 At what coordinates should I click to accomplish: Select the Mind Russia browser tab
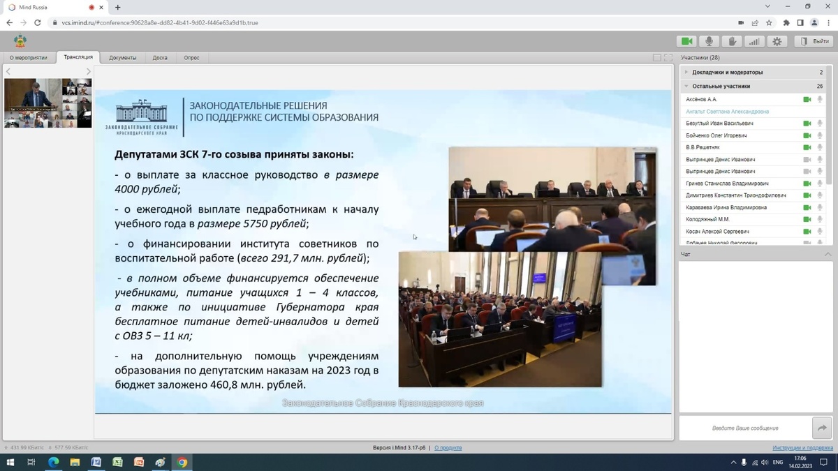click(x=56, y=7)
